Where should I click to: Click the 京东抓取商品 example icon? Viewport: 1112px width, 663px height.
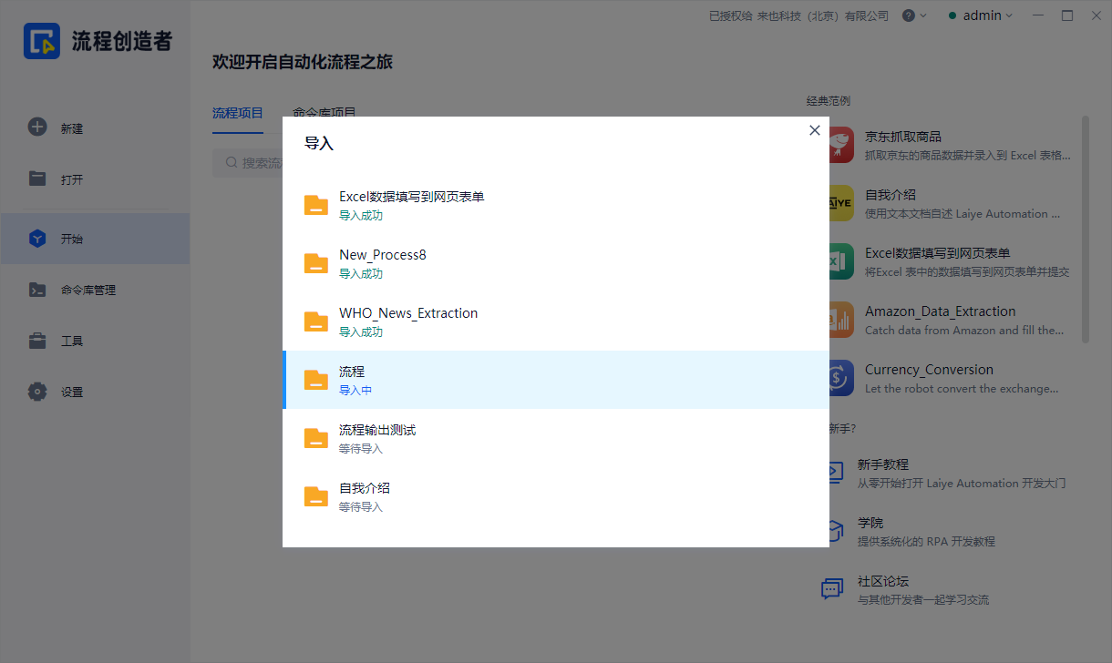tap(840, 146)
